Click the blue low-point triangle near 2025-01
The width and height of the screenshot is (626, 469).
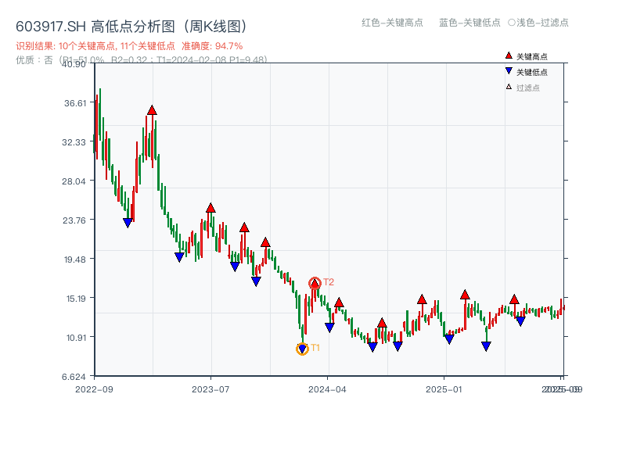448,338
